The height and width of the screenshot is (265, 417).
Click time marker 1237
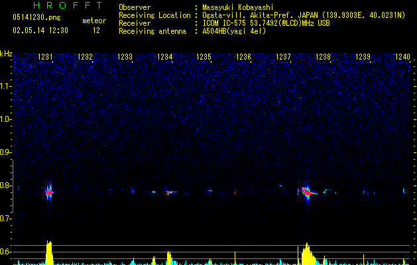(x=283, y=56)
